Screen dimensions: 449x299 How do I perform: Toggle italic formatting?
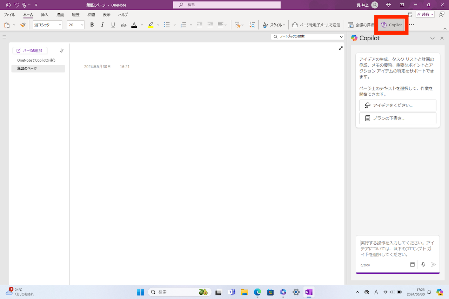pos(102,25)
